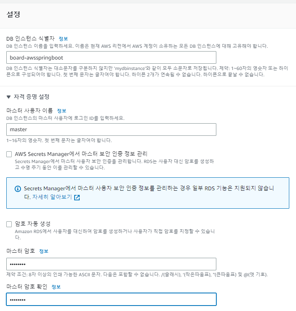Viewport: 296px width, 311px height.
Task: Click the info icon in Secrets Manager notice
Action: (x=18, y=189)
